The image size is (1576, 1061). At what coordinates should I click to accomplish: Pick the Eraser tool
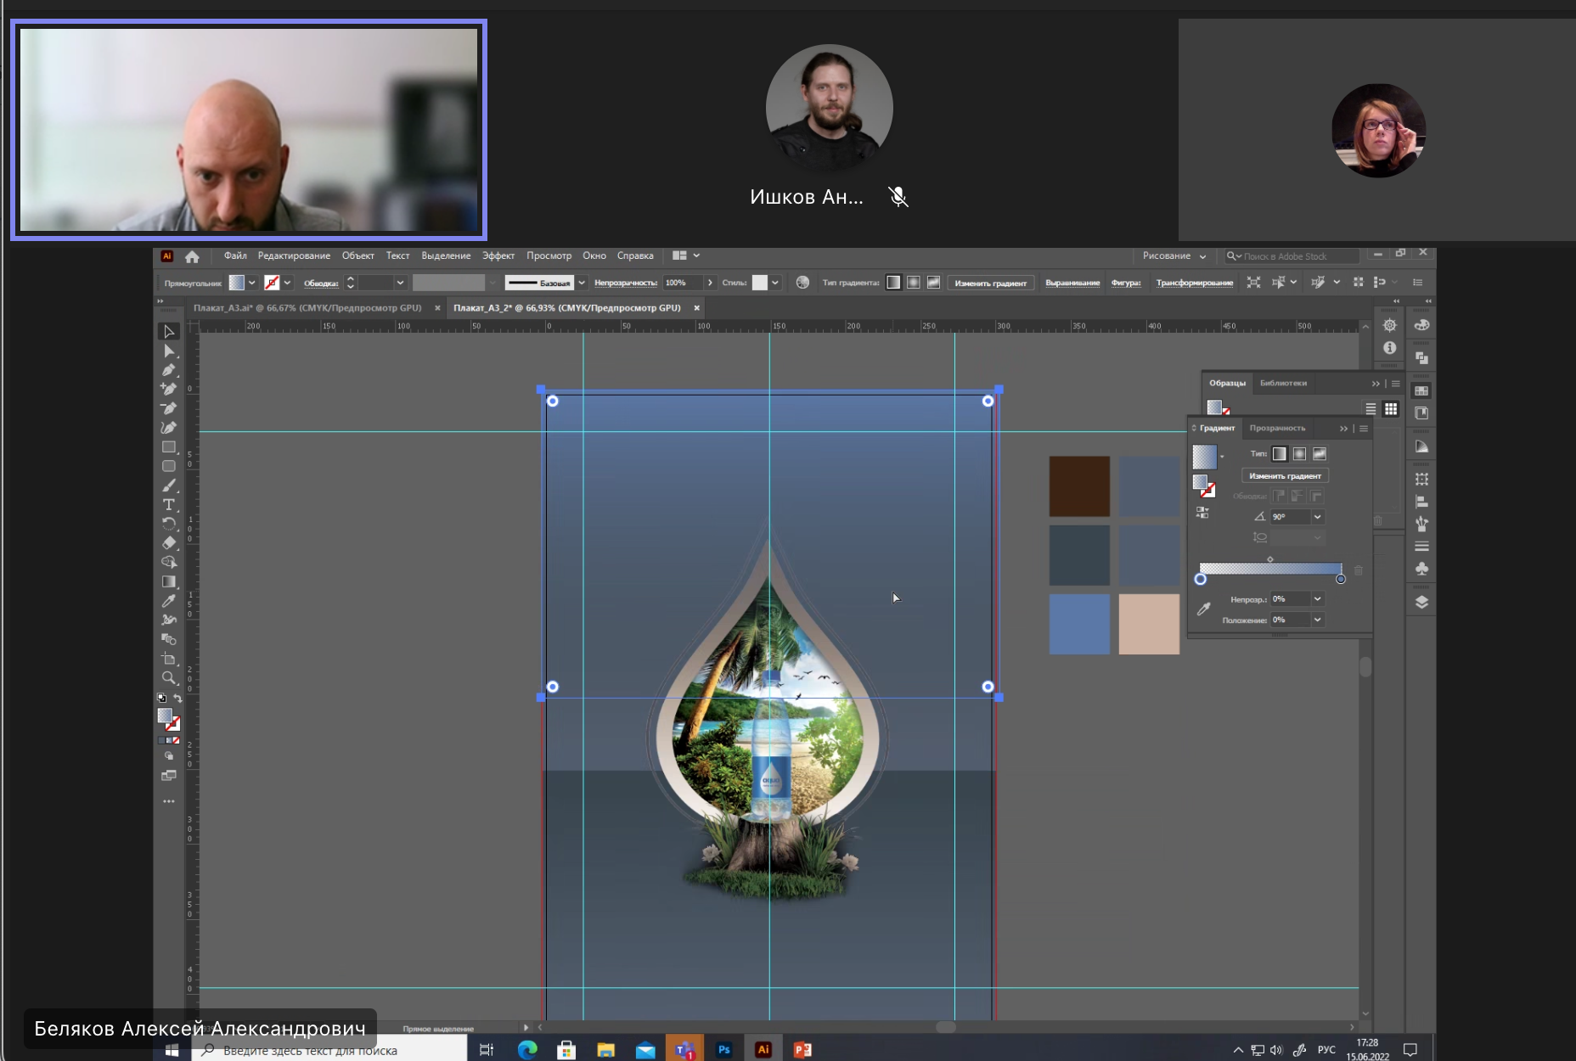point(169,543)
